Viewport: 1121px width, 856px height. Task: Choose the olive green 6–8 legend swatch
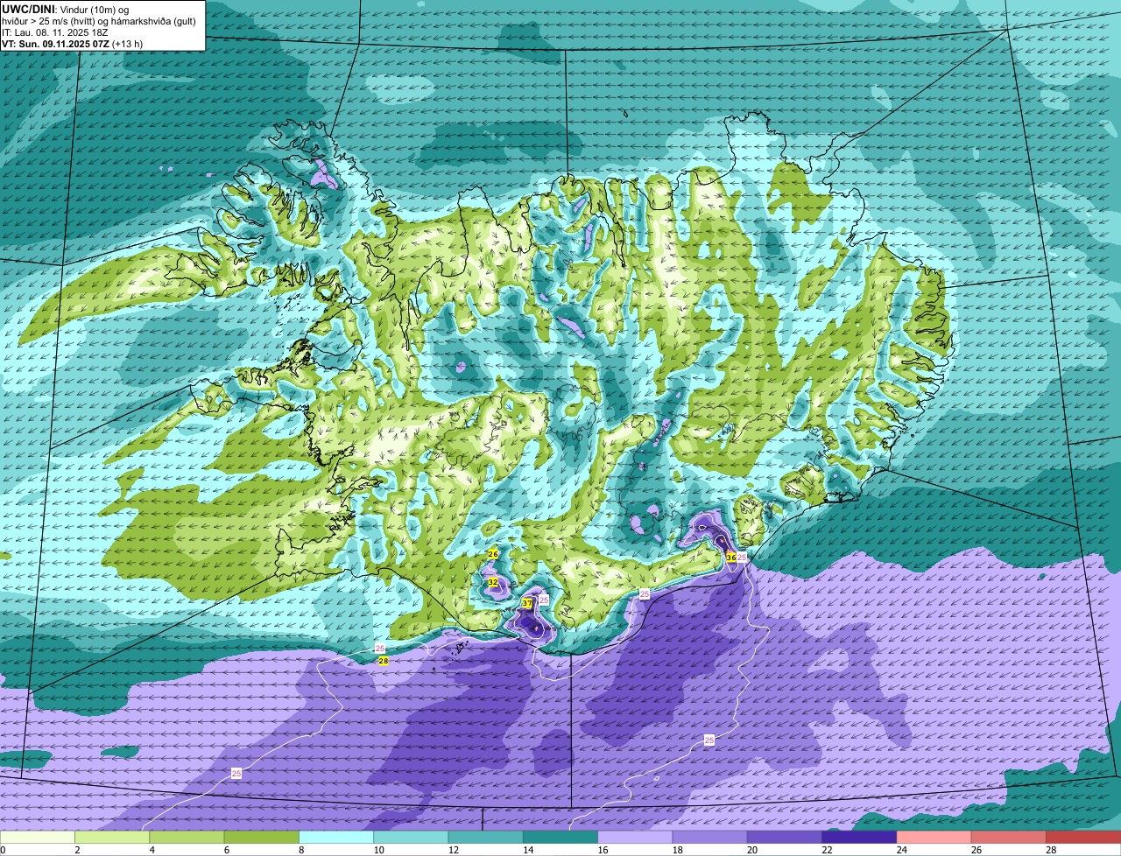[x=262, y=838]
